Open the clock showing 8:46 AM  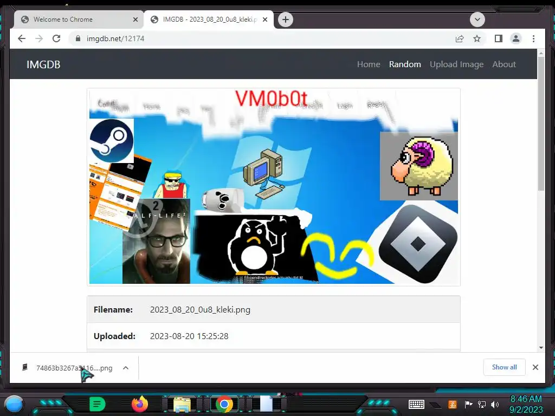click(x=526, y=404)
